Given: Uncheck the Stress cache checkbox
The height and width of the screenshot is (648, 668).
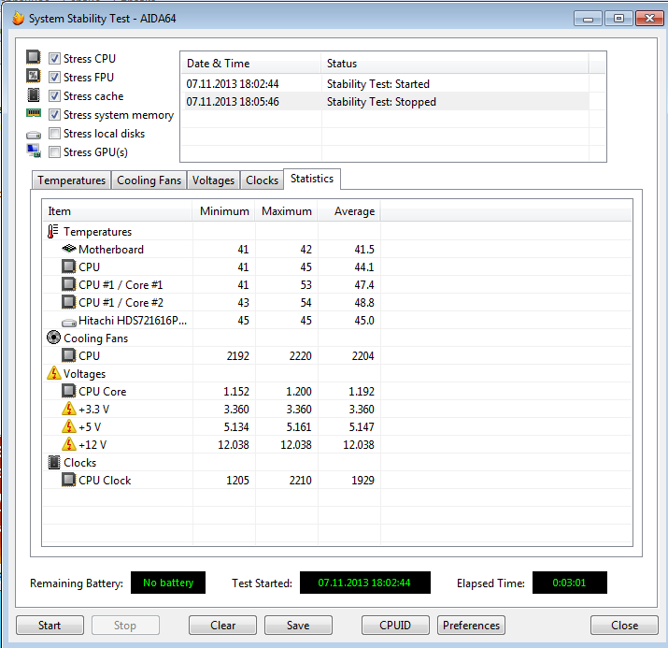Looking at the screenshot, I should tap(54, 96).
